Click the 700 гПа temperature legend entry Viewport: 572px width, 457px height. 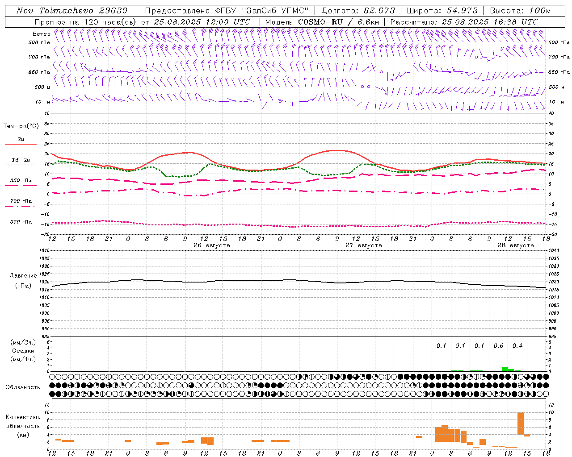21,201
